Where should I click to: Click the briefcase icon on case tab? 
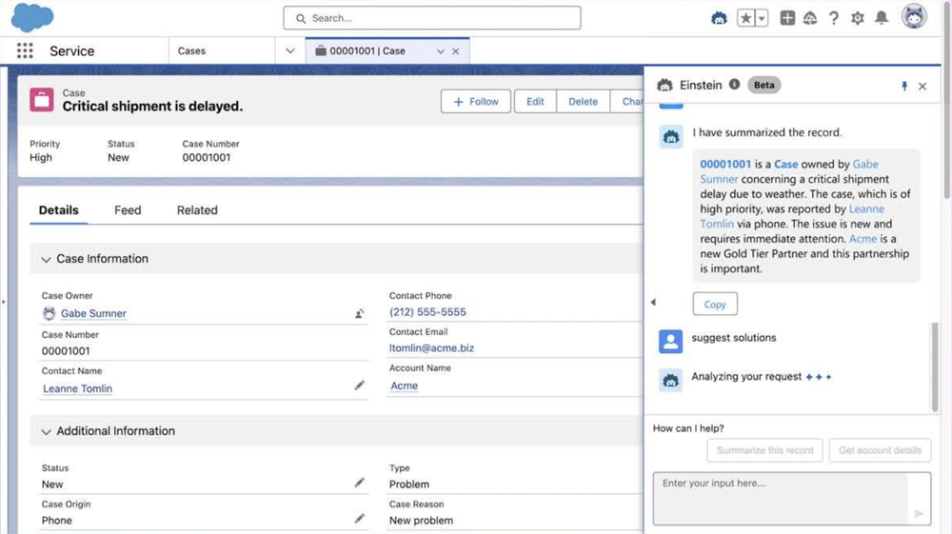[x=321, y=51]
